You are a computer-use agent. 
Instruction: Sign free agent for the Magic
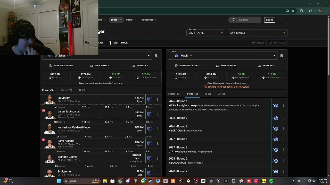point(187,66)
